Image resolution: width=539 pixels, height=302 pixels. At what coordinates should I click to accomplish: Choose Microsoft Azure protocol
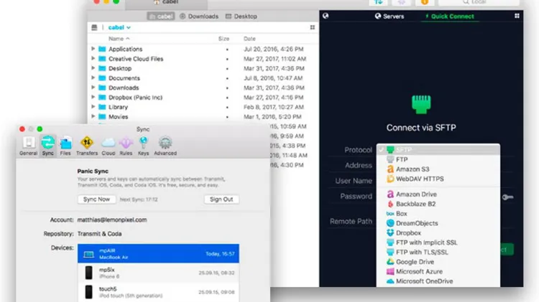438,271
